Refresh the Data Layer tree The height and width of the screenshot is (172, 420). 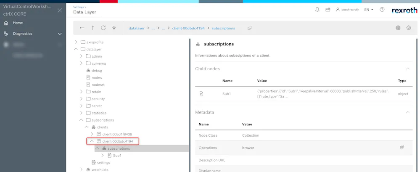pyautogui.click(x=103, y=28)
